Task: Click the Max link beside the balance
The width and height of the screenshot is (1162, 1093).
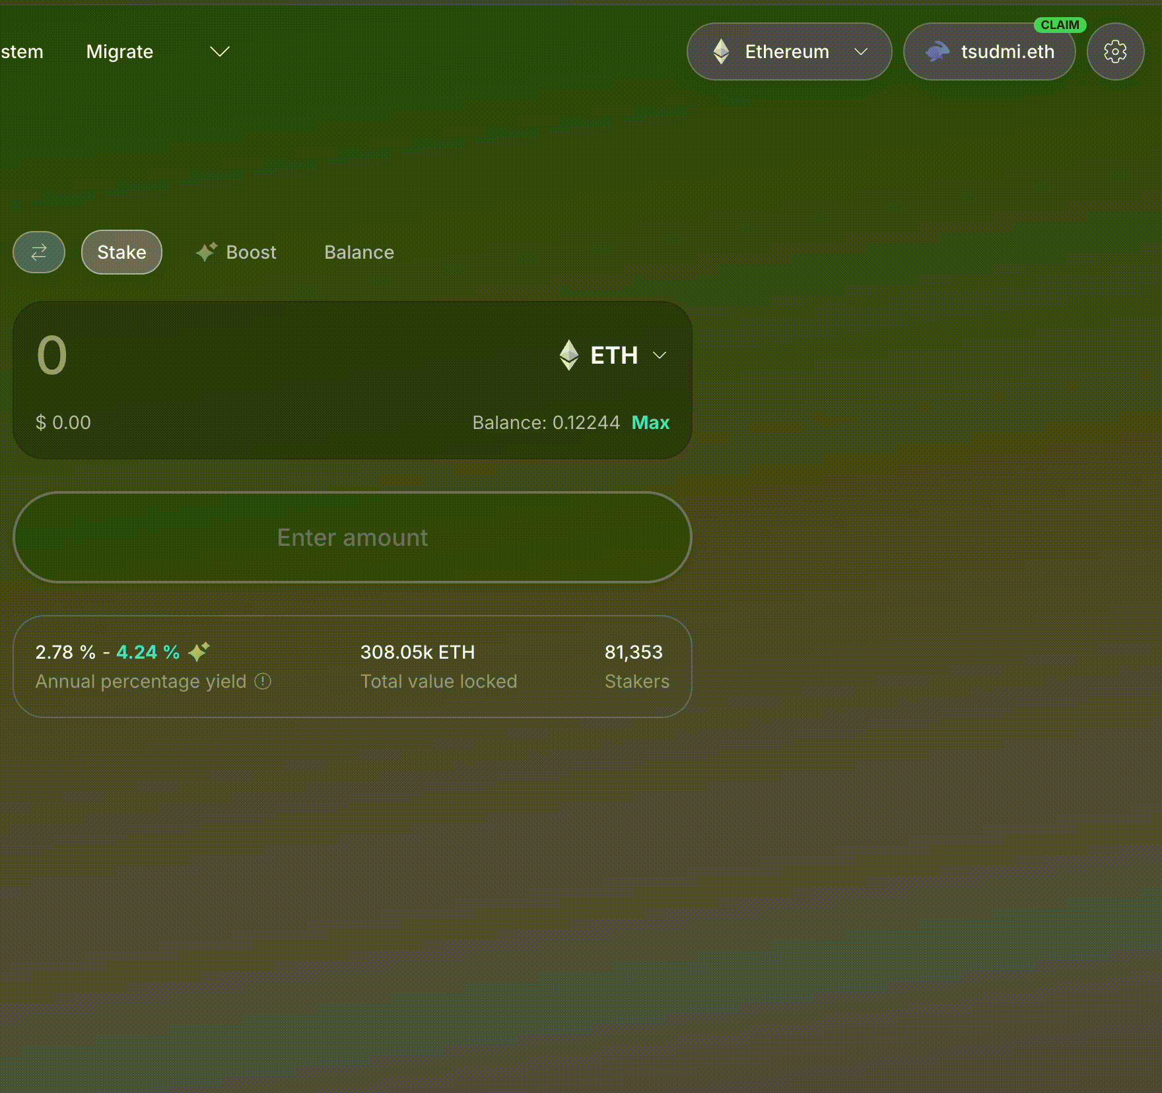Action: click(x=650, y=422)
